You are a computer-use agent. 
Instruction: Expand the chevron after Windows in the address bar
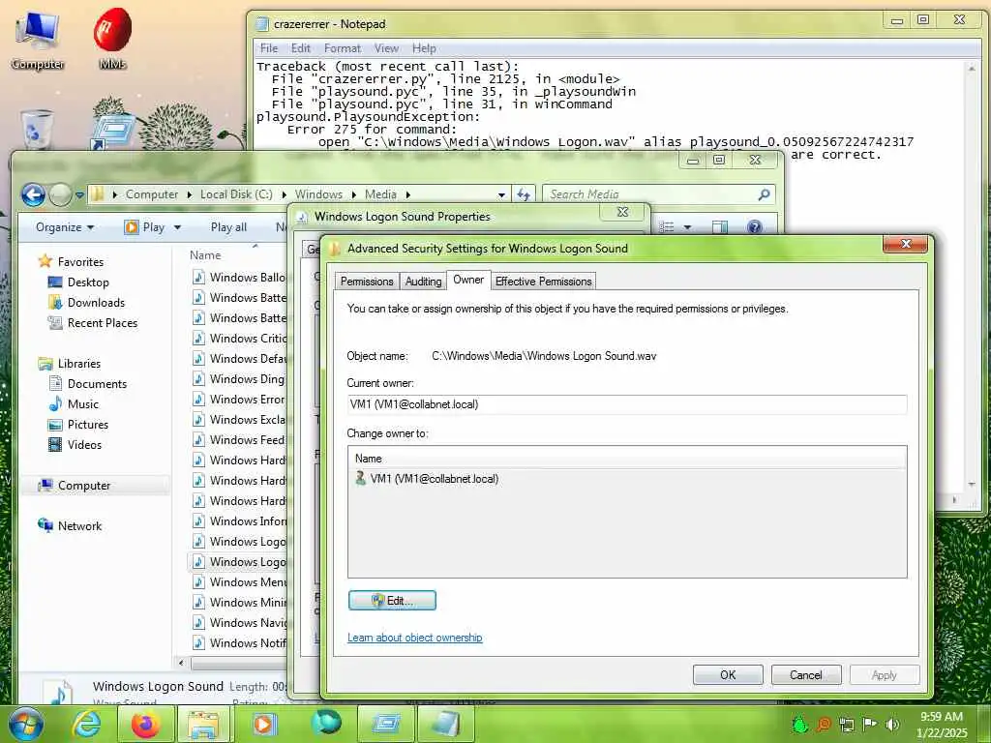click(352, 194)
